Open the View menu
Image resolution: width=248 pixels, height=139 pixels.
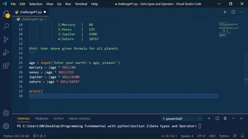(x=50, y=4)
